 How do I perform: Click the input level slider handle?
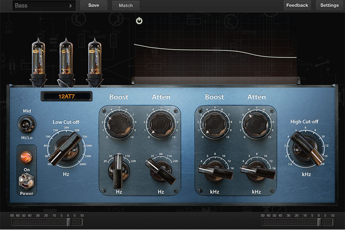pos(69,222)
